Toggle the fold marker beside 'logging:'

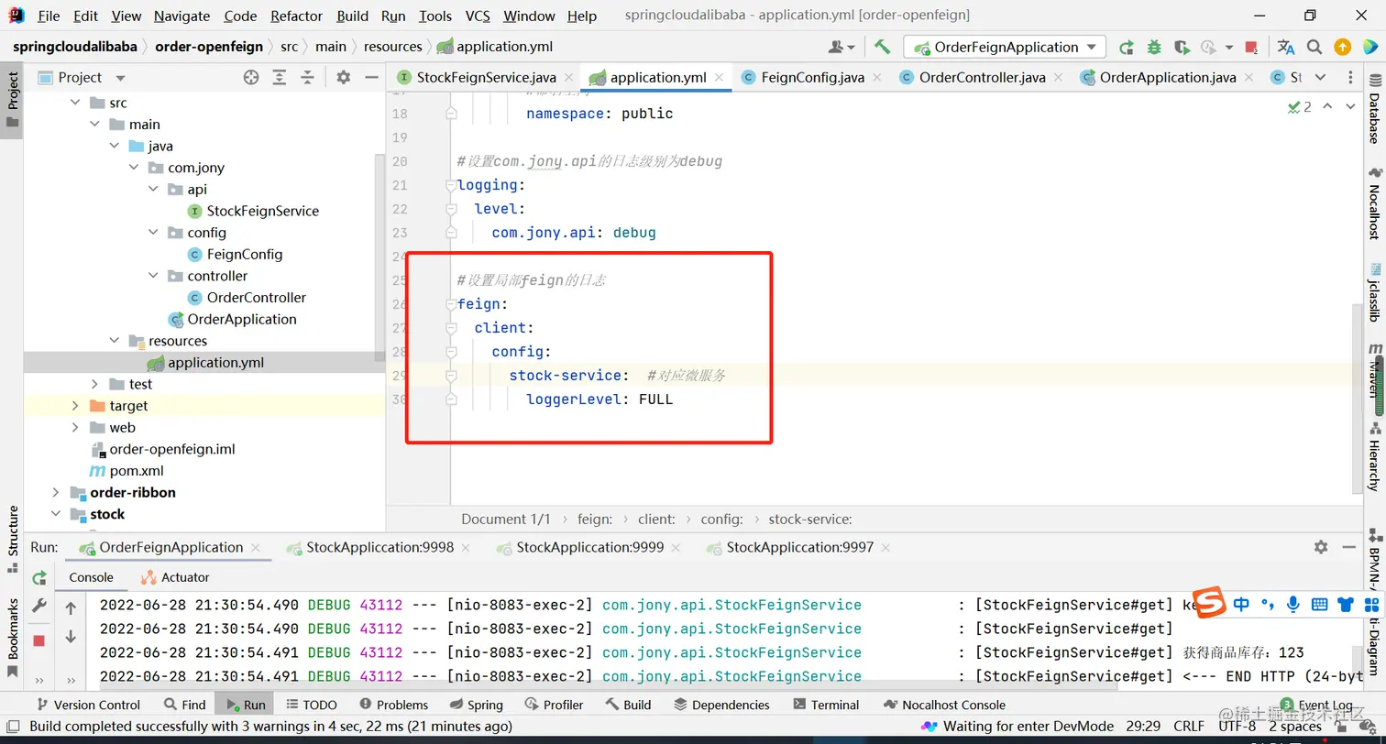(x=450, y=185)
